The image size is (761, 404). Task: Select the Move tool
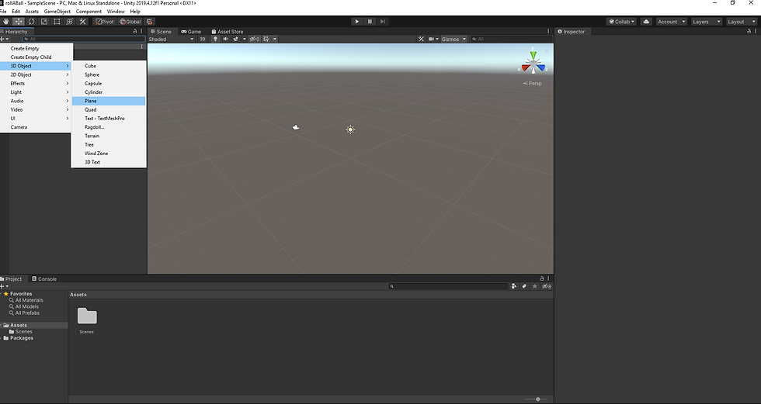19,21
